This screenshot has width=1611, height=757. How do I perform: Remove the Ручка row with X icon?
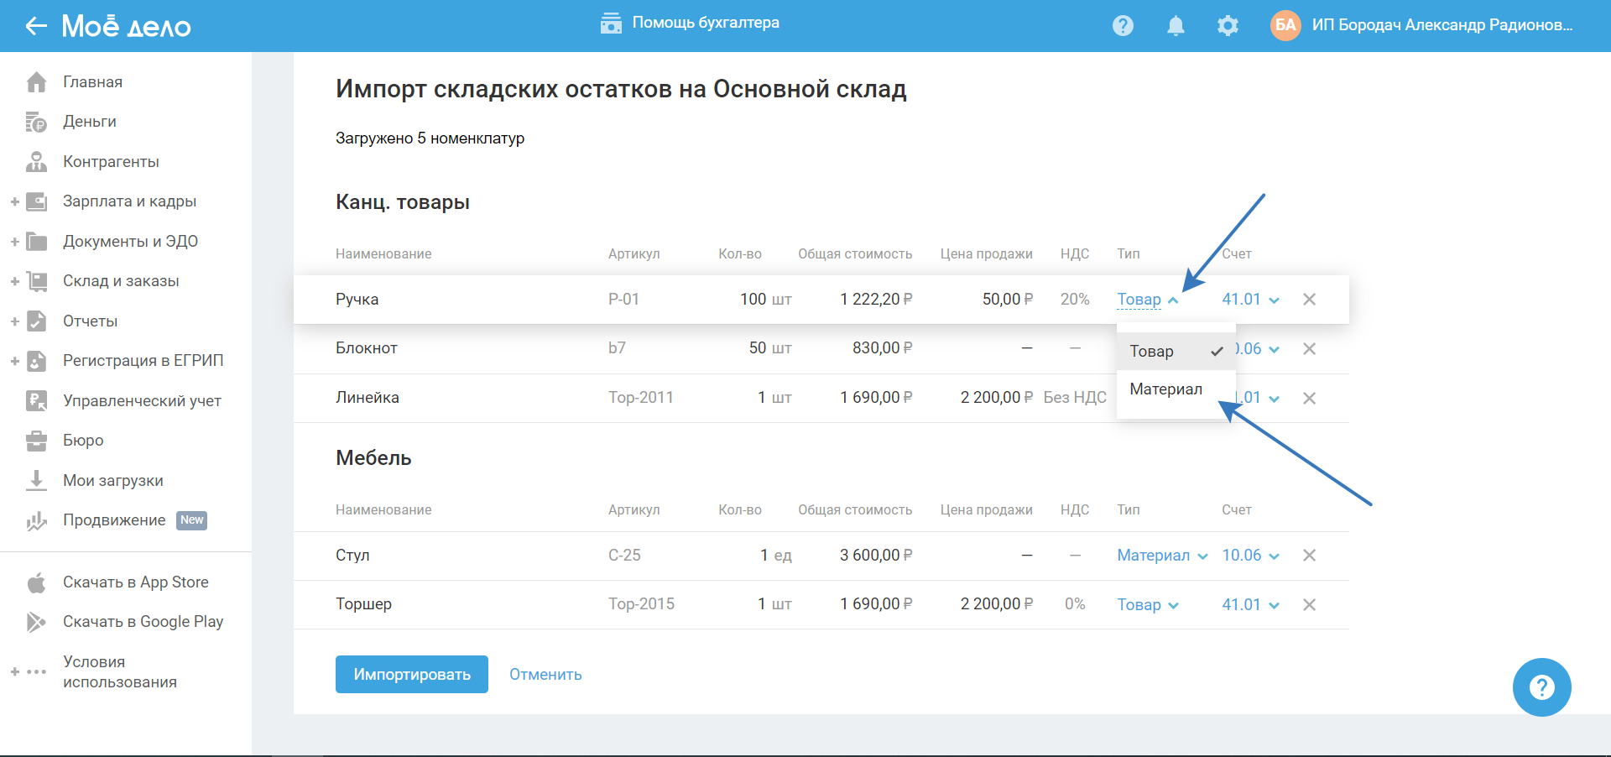[1309, 300]
